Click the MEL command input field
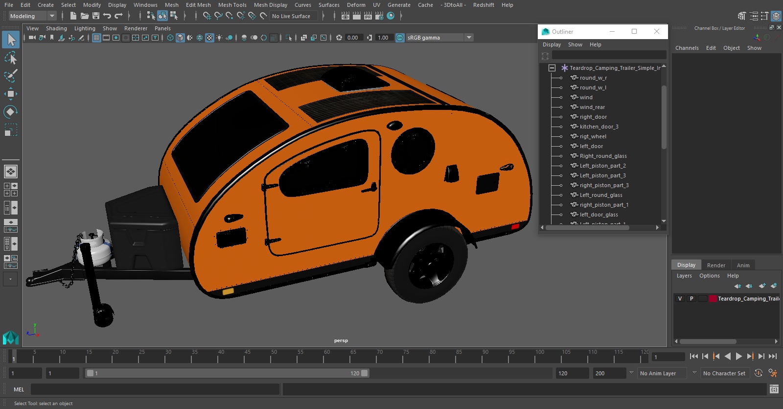783x409 pixels. pos(155,389)
